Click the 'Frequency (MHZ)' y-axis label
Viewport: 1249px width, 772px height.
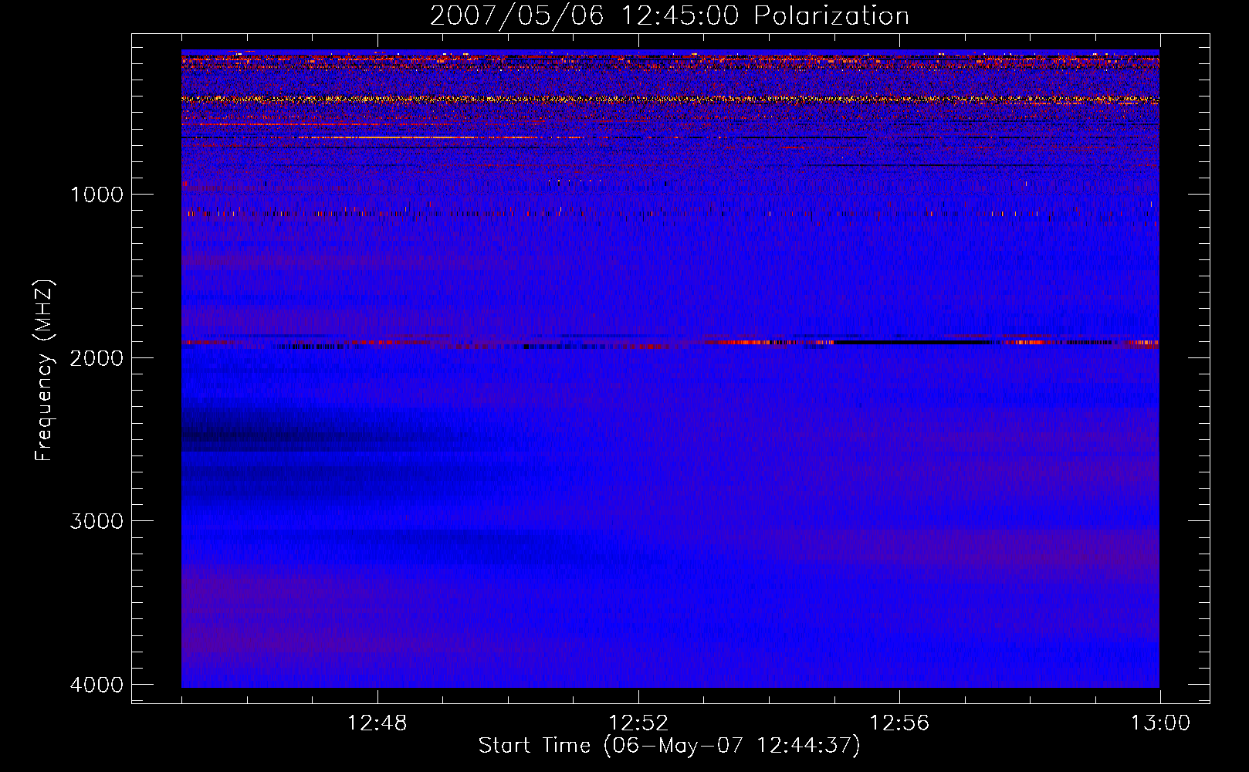tap(45, 371)
